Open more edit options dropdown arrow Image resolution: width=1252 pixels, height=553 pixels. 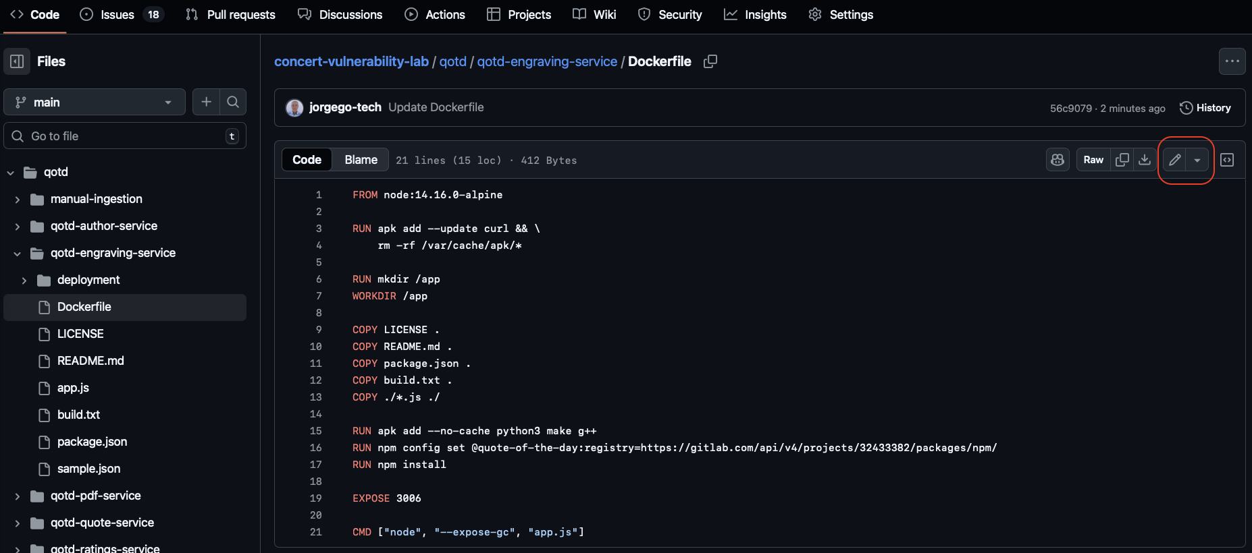tap(1197, 160)
